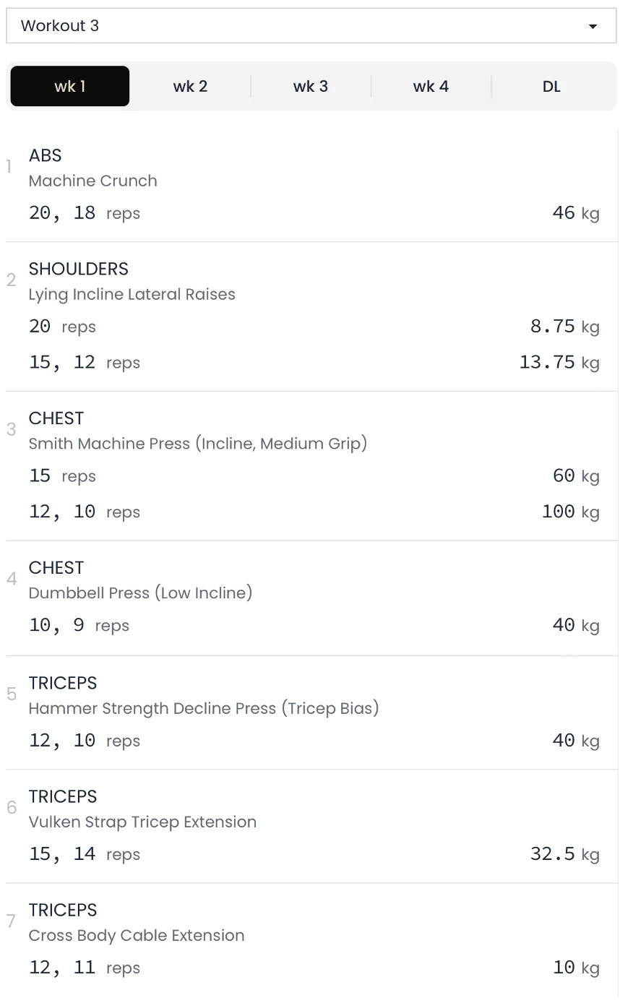Open the Workout 3 dropdown arrow
This screenshot has width=620, height=1003.
[x=593, y=27]
